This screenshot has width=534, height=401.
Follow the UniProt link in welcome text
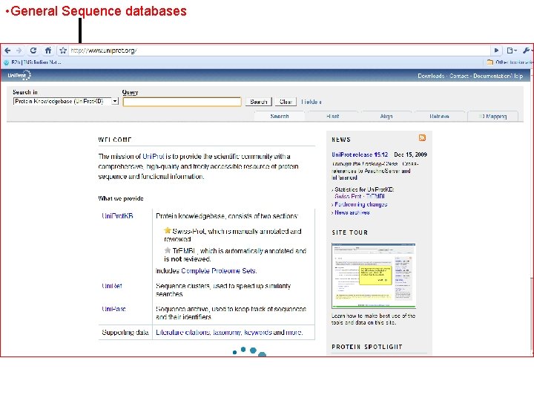pos(154,156)
